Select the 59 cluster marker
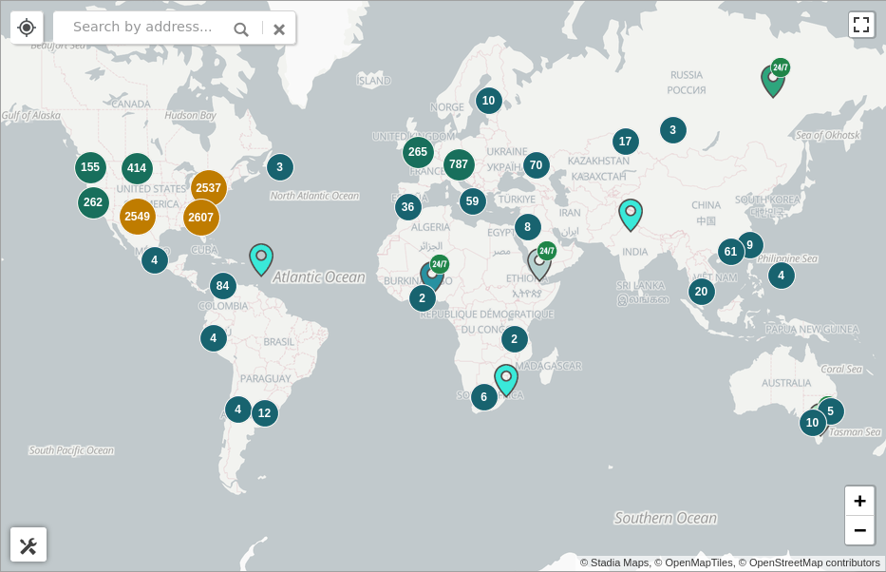Screen dimensions: 886x572 click(472, 201)
